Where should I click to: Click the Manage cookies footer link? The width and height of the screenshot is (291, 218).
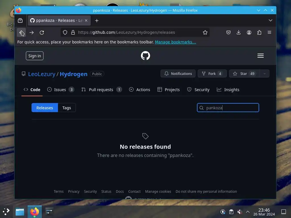pyautogui.click(x=158, y=192)
